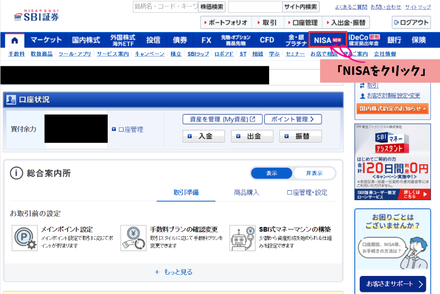Image resolution: width=440 pixels, height=294 pixels.
Task: Click the SBIマネーアシスタント ad banner
Action: (392, 162)
